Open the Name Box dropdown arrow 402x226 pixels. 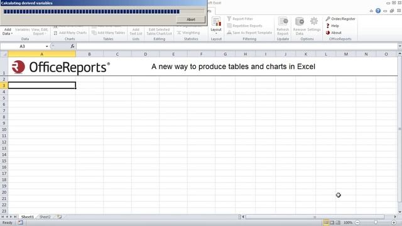[47, 46]
